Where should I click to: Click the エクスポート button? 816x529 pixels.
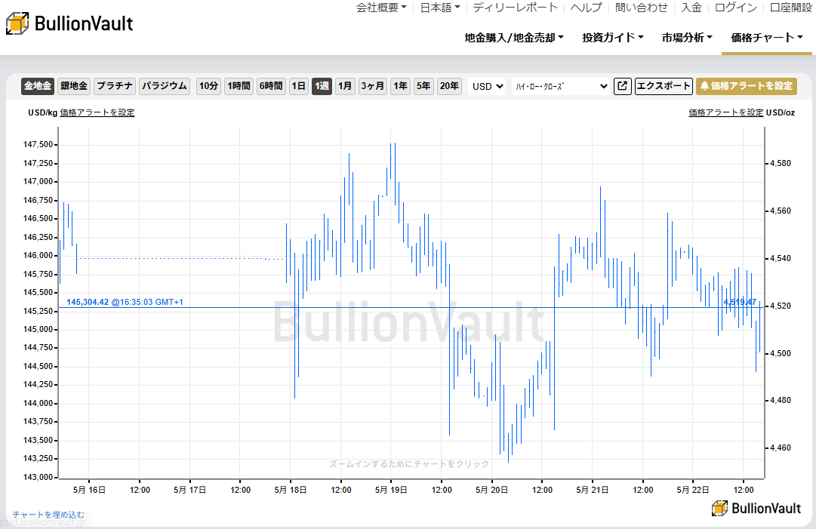[664, 86]
